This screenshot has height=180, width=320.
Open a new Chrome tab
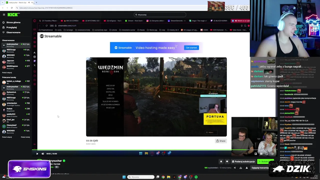click(x=36, y=2)
